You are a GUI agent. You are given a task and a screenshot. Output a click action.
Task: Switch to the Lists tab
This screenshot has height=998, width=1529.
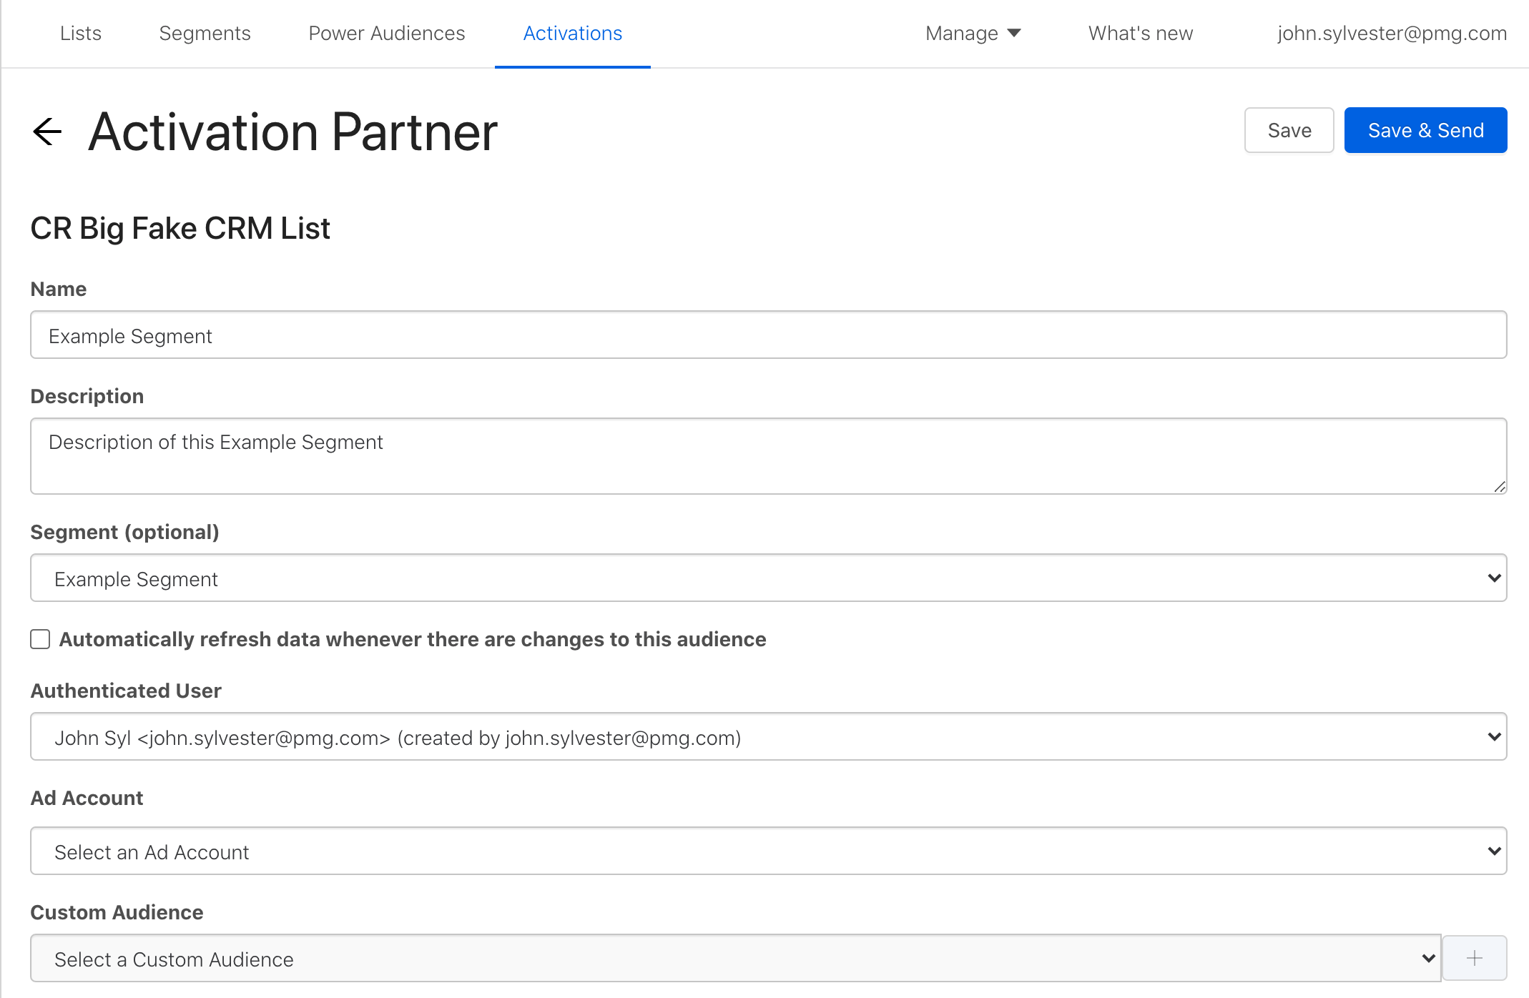click(81, 33)
